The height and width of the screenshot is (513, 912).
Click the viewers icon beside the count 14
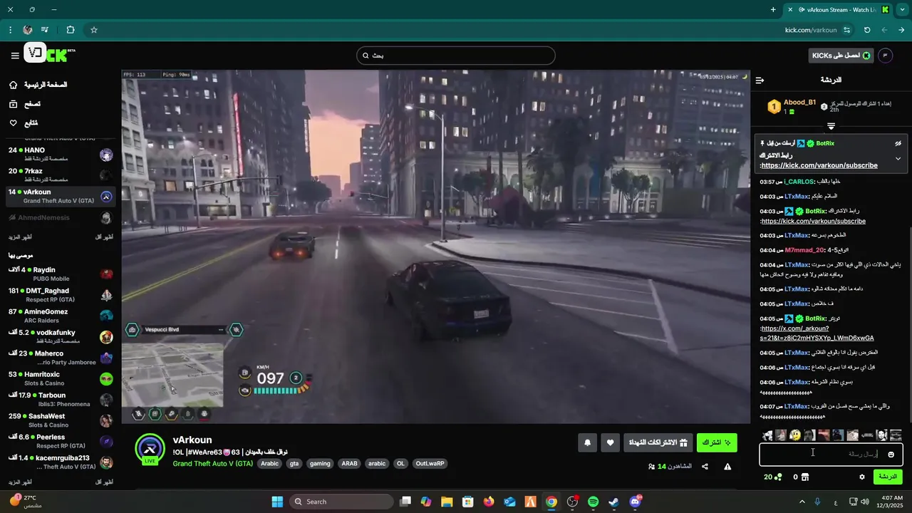tap(651, 467)
